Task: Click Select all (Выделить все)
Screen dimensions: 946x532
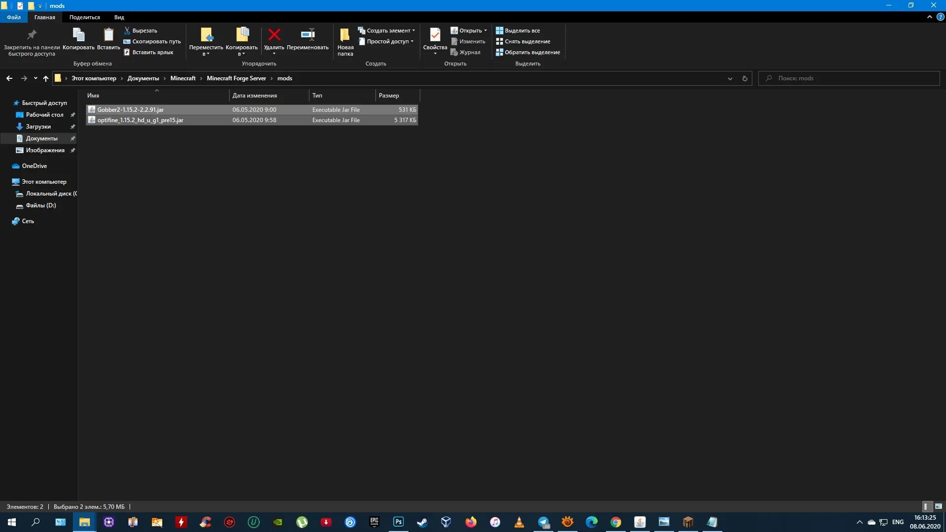Action: tap(522, 31)
